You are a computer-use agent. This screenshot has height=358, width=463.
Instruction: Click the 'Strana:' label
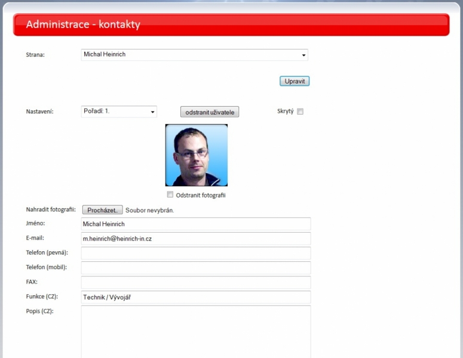point(35,54)
